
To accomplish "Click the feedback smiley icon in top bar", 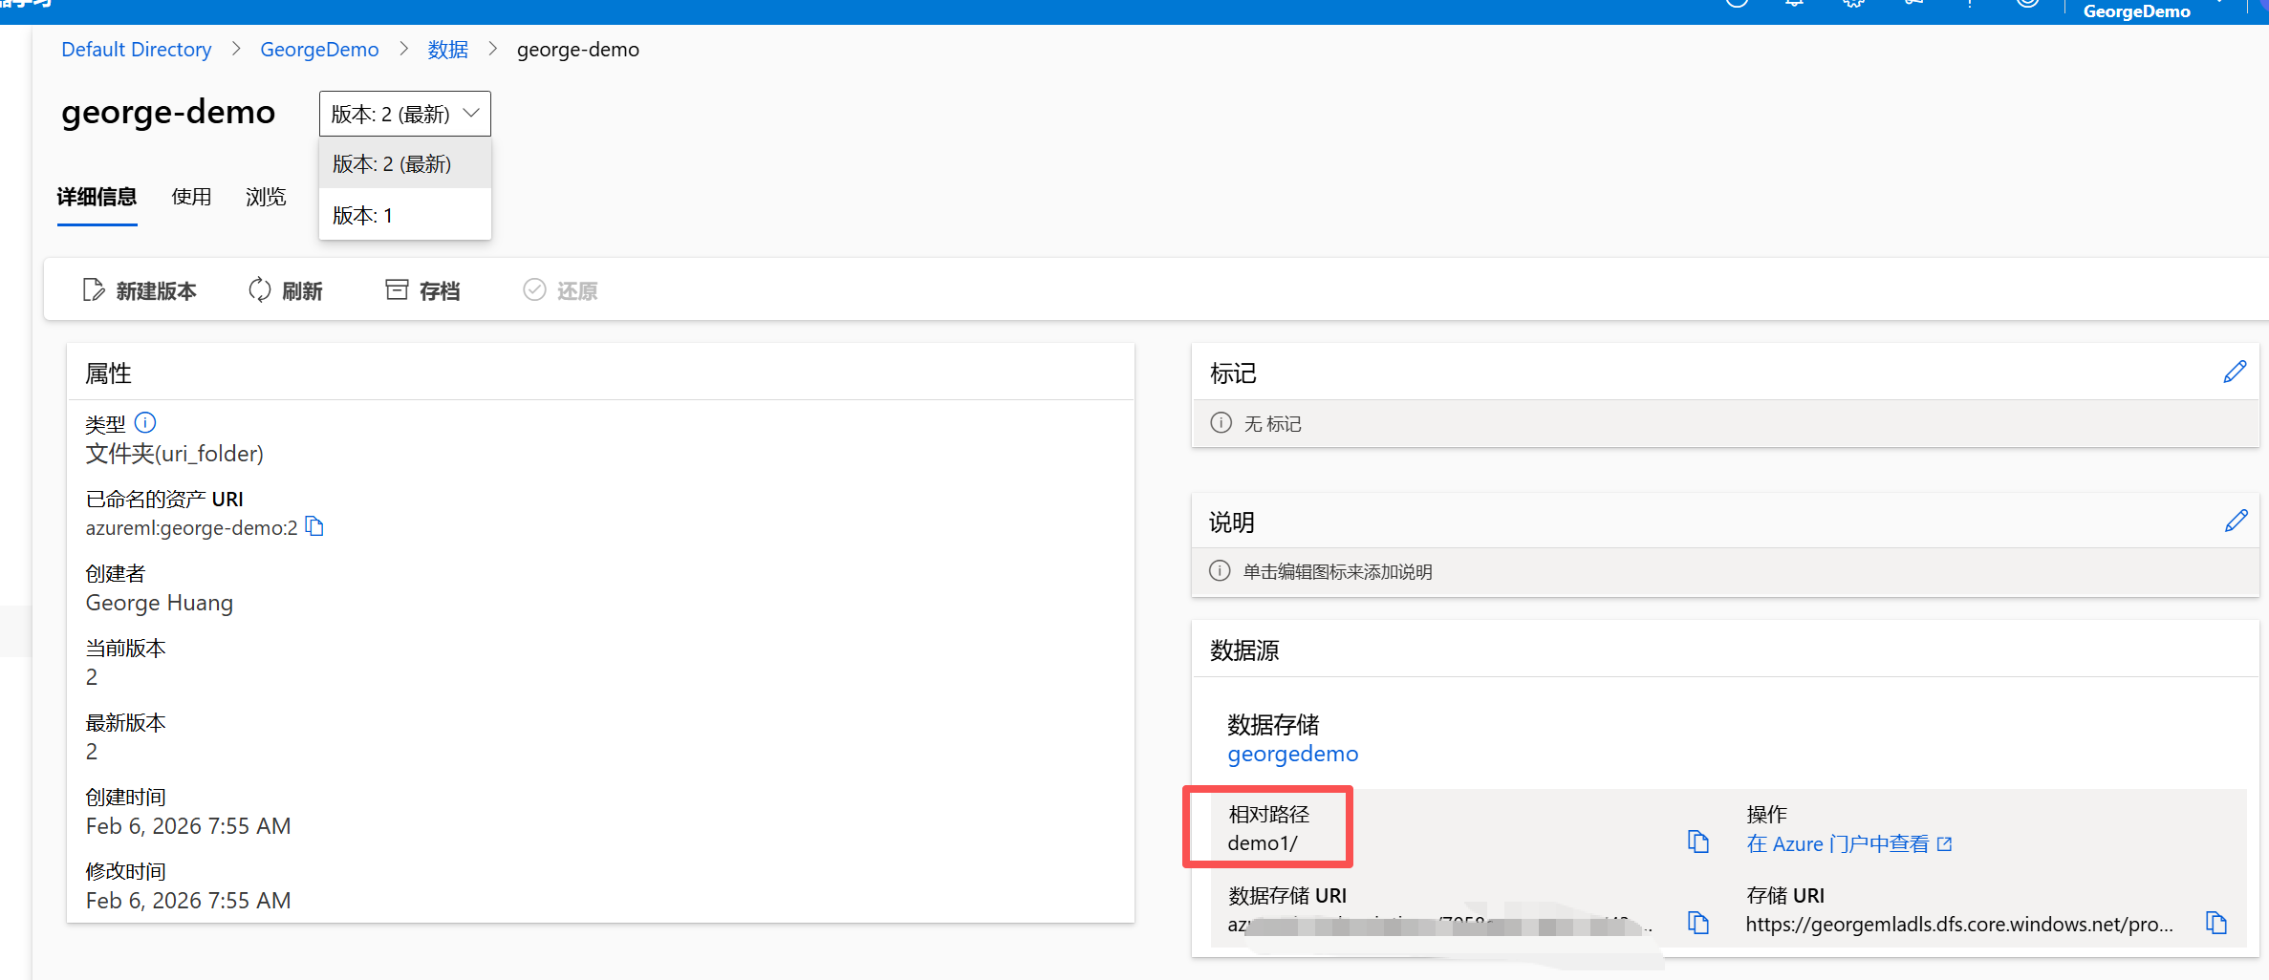I will point(2027,3).
